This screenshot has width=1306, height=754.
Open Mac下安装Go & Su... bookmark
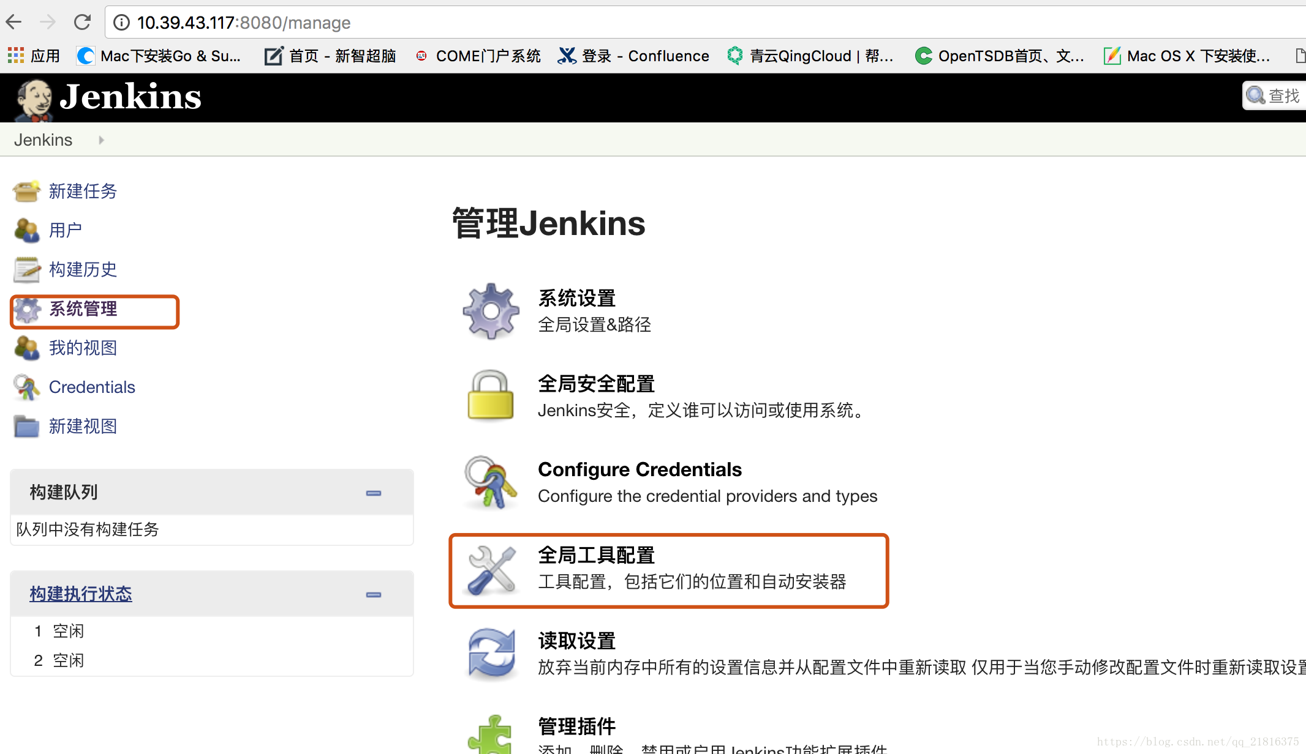click(159, 56)
